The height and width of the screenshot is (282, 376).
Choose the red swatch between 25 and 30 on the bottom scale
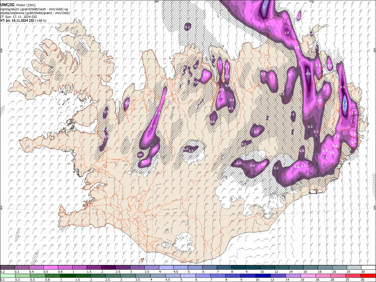click(353, 276)
